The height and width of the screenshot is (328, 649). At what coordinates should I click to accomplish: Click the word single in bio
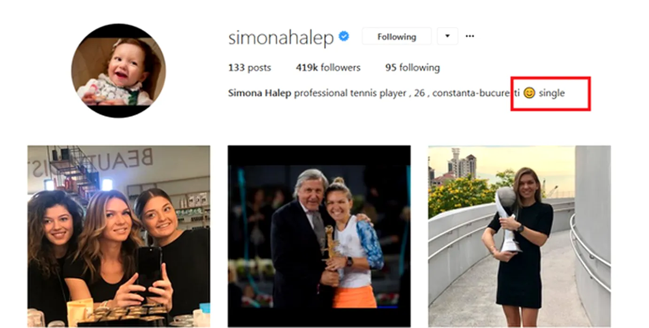coord(551,93)
